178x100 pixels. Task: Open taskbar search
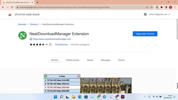pyautogui.click(x=61, y=97)
